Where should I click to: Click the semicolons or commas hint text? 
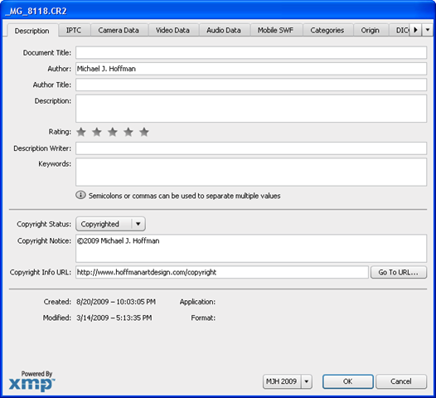(184, 196)
